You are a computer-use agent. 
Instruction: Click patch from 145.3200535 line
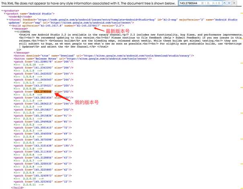pyautogui.click(x=43, y=164)
